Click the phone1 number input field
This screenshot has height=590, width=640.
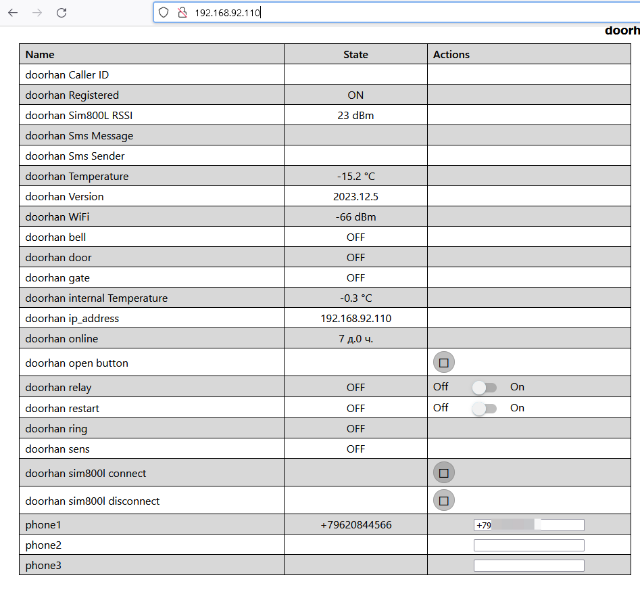pos(529,525)
